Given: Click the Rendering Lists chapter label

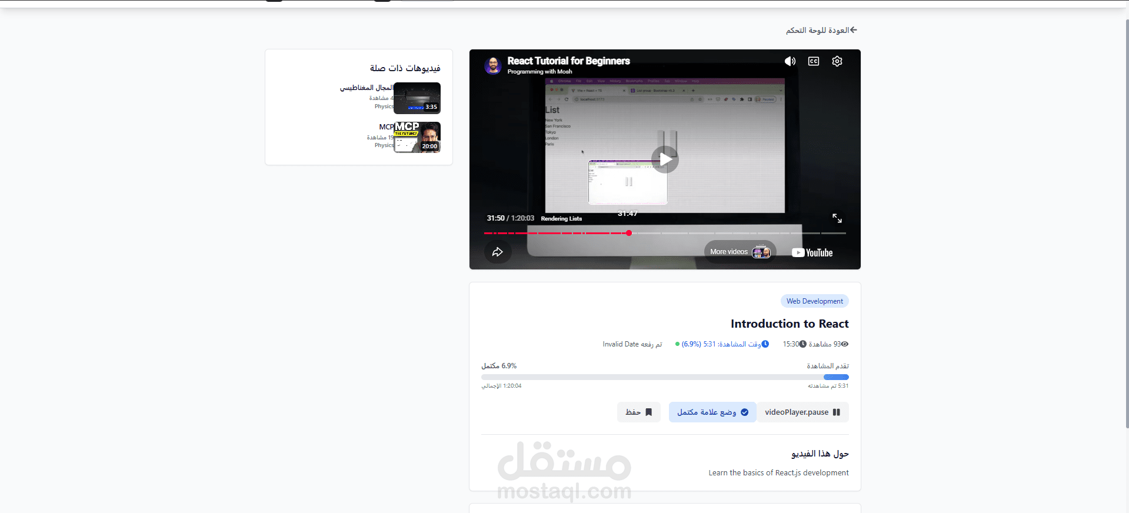Looking at the screenshot, I should coord(561,218).
